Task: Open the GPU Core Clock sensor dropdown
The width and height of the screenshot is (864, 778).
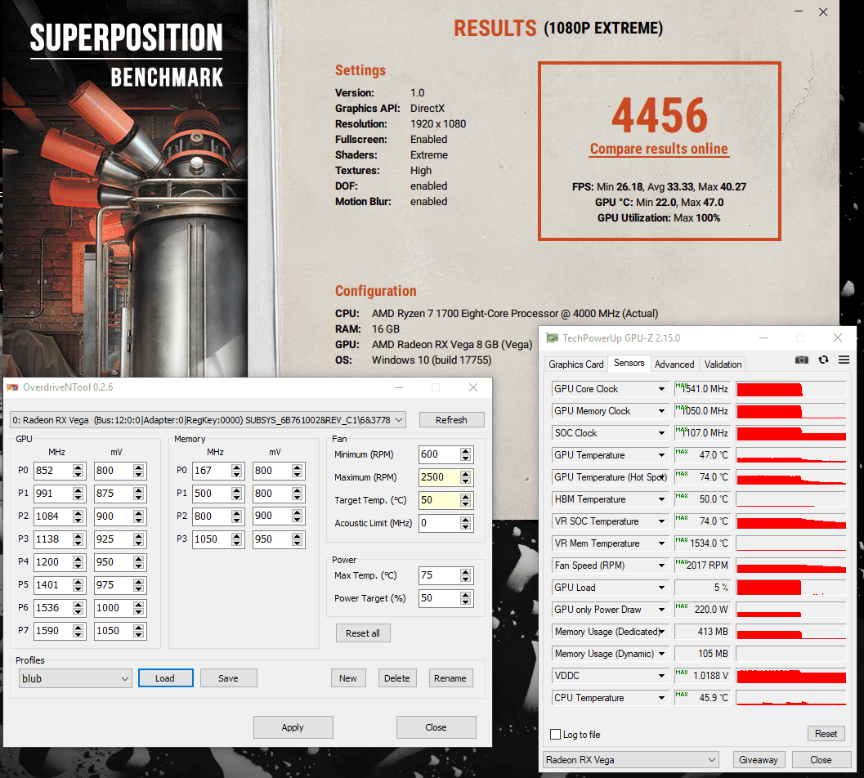Action: 661,389
